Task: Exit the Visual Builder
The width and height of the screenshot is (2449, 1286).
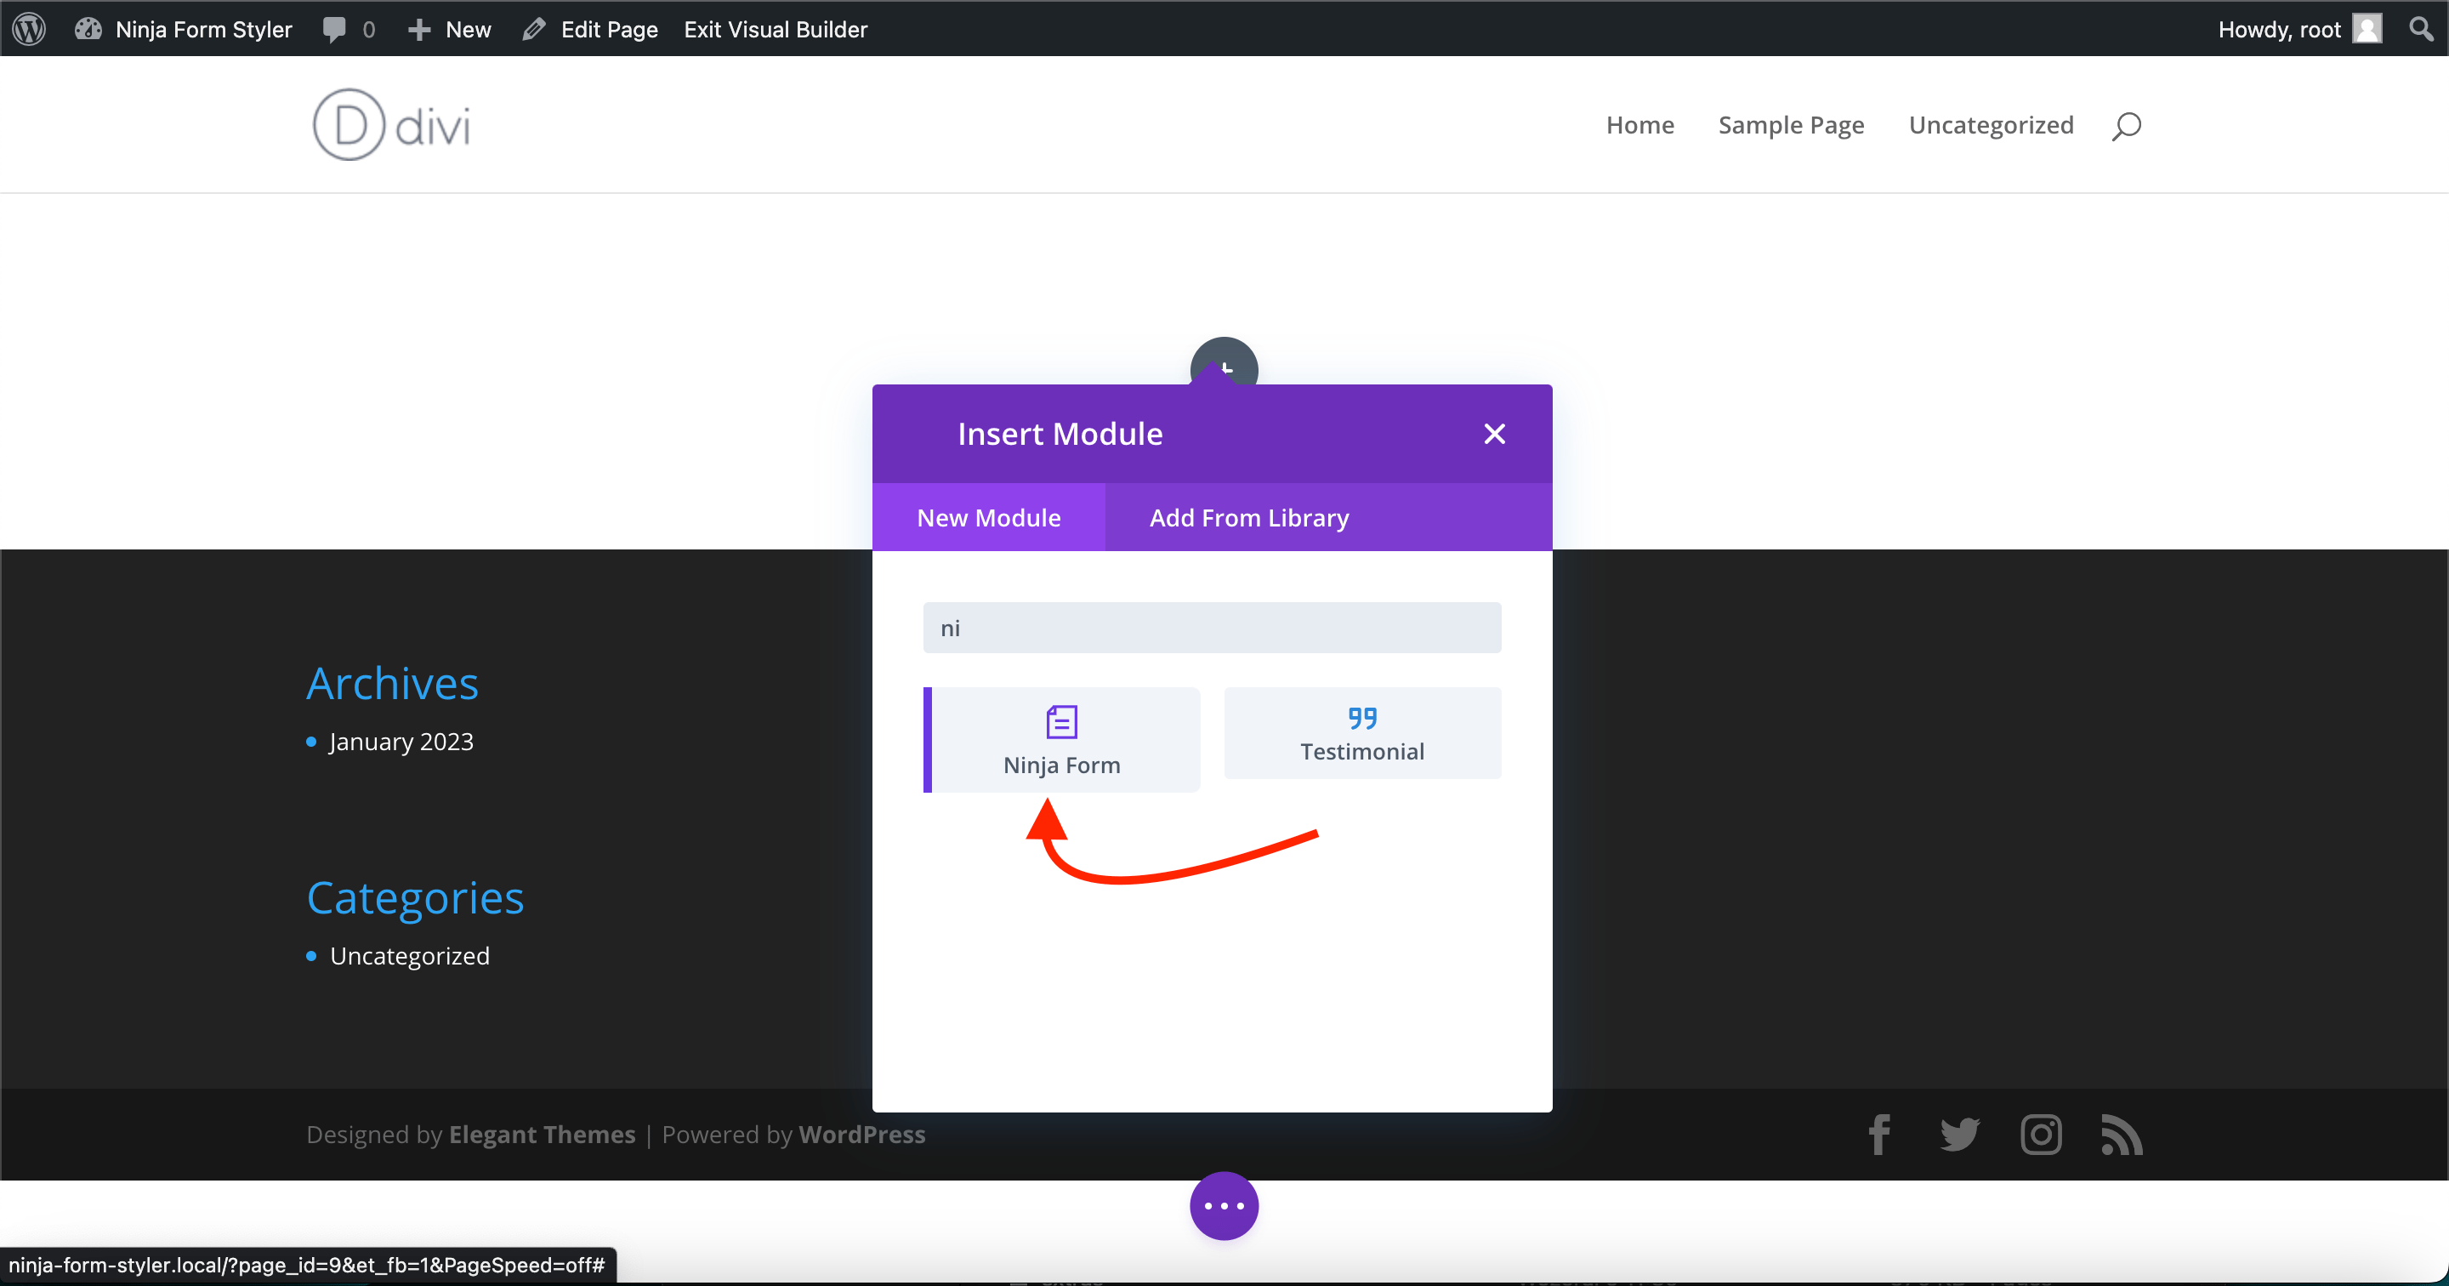Action: click(776, 29)
